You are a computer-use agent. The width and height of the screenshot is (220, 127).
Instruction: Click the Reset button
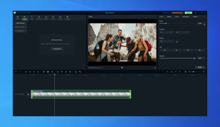tap(200, 67)
